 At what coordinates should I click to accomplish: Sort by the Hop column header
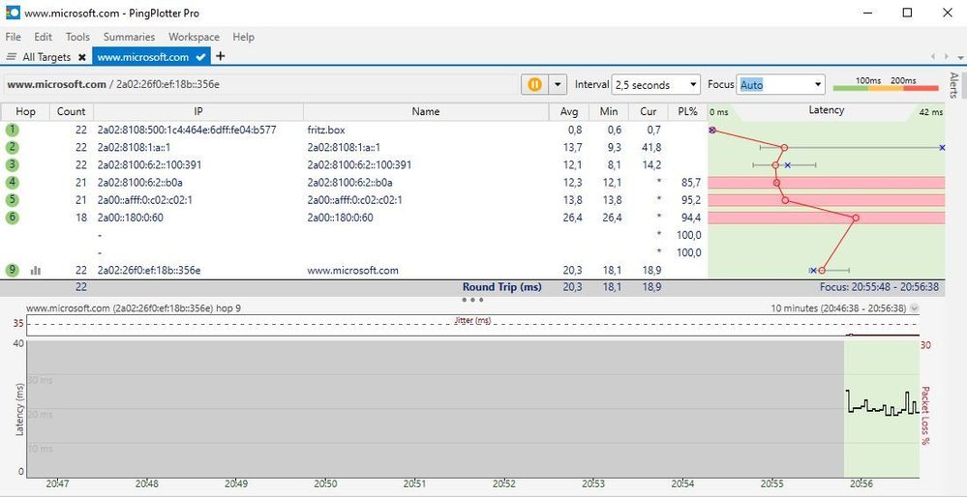(25, 111)
